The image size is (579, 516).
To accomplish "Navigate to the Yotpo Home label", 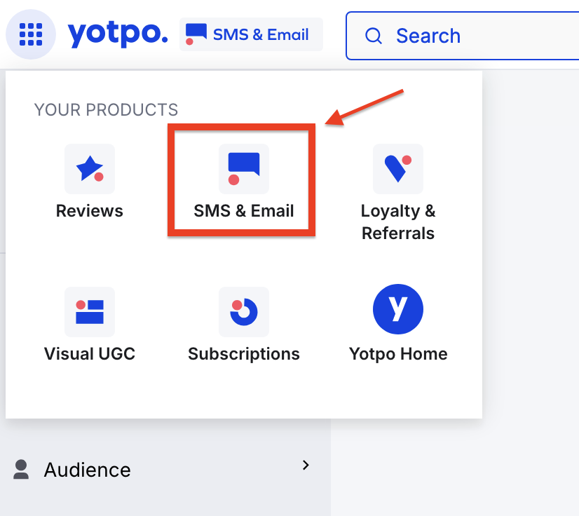I will pos(398,354).
